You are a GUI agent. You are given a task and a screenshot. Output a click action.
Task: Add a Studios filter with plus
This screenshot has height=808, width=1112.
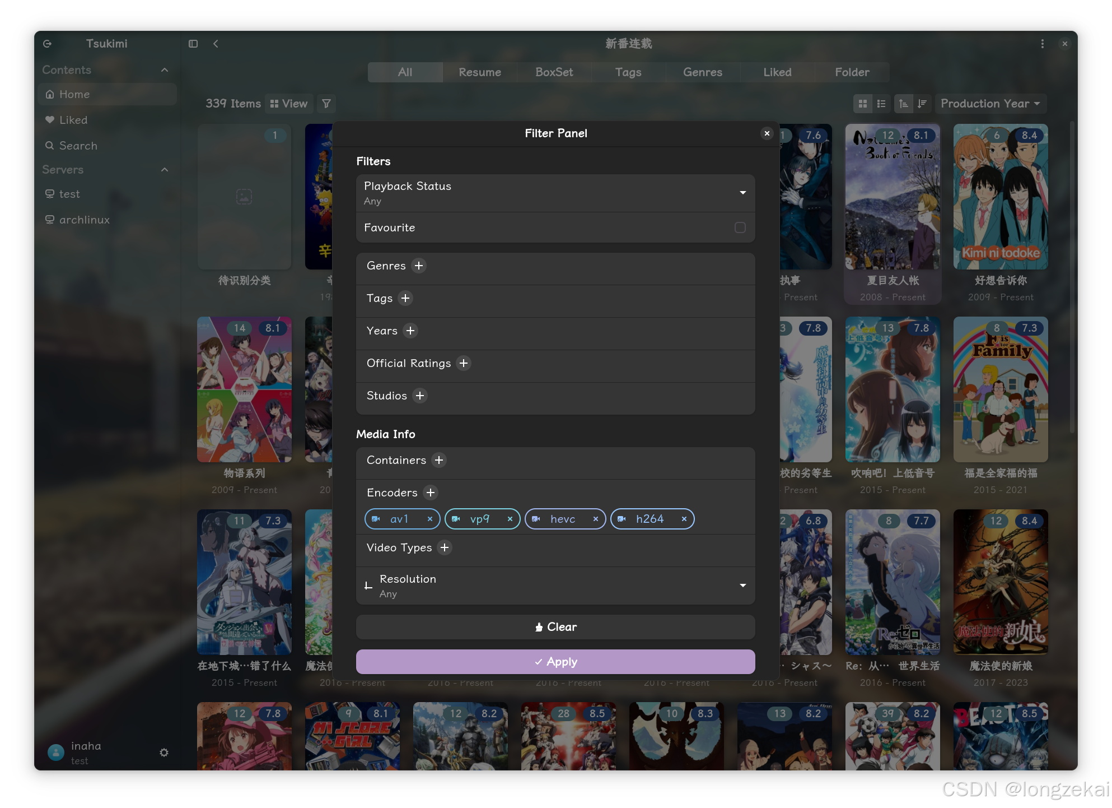click(x=420, y=396)
